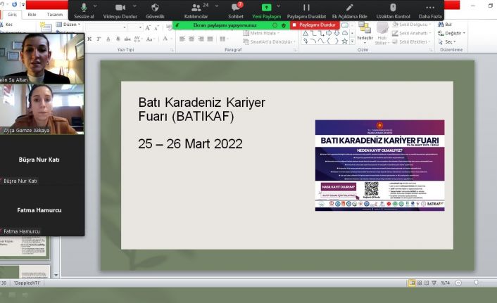Open the Katılımcılar participants panel
The image size is (497, 303).
coord(196,10)
